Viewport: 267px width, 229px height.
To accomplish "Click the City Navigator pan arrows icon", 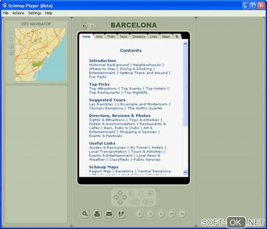I will [x=11, y=32].
